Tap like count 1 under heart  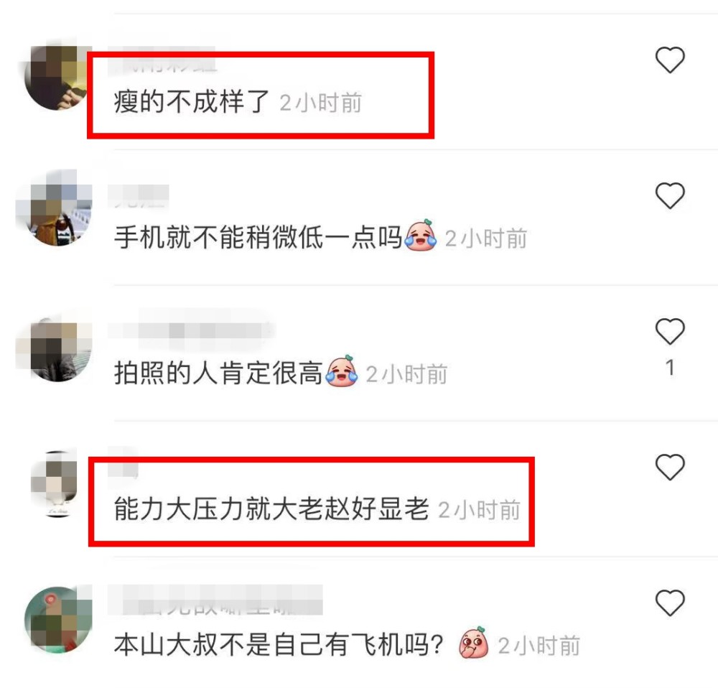pos(670,368)
